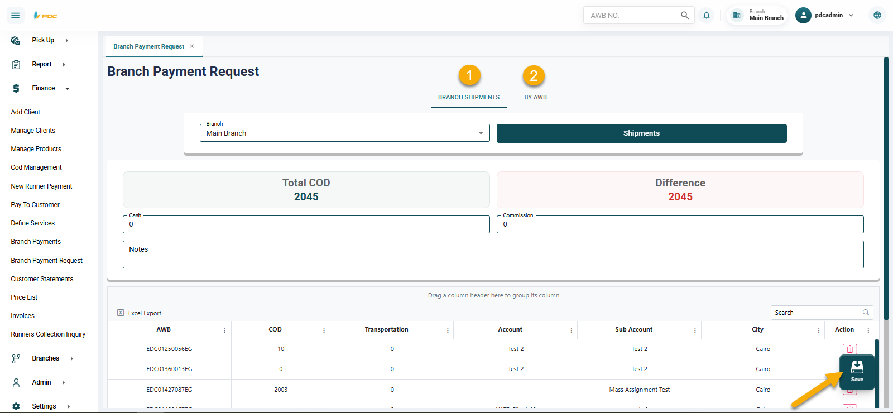Screen dimensions: 893x413
Task: Click the Excel Export icon
Action: tap(121, 313)
